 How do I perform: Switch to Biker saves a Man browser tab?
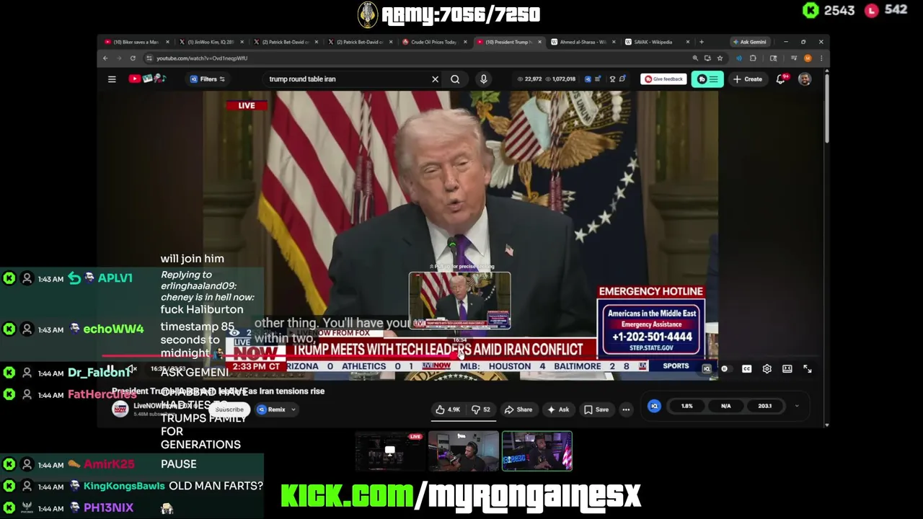click(x=137, y=42)
